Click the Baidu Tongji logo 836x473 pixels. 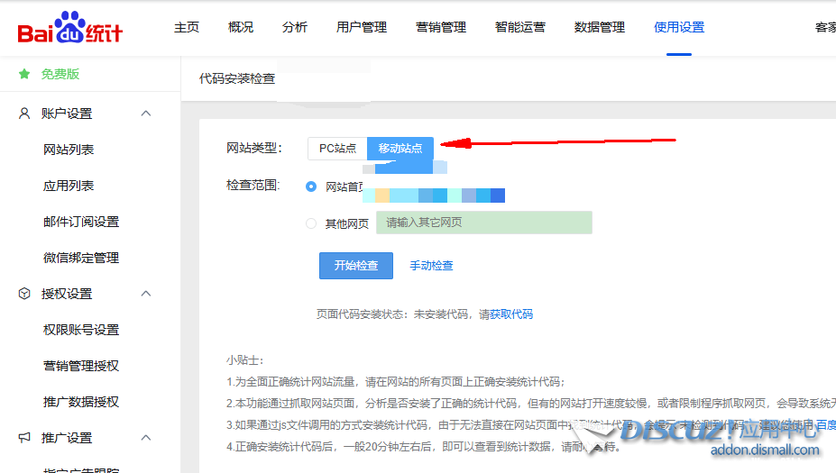(69, 29)
